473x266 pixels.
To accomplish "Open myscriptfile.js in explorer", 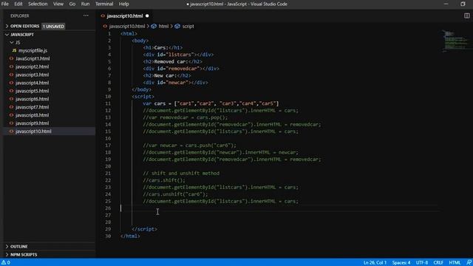I will [x=33, y=51].
